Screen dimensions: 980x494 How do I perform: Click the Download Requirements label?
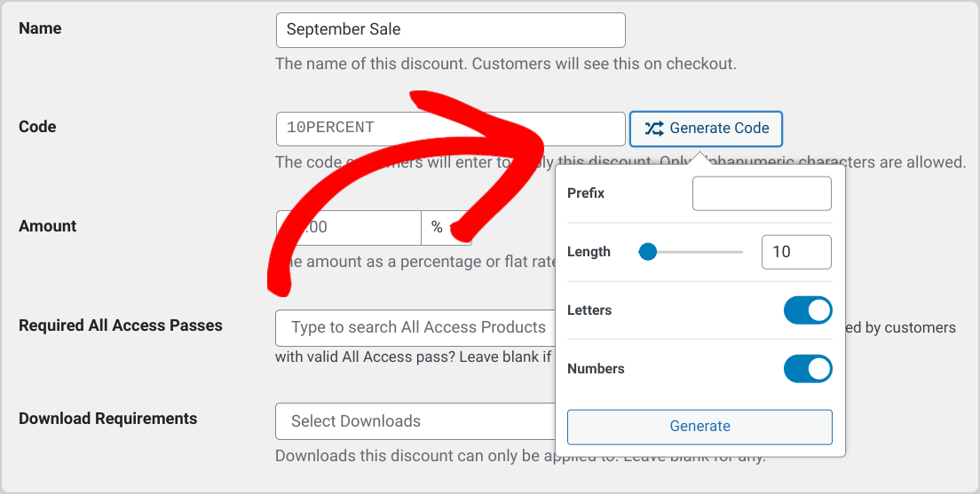click(108, 419)
